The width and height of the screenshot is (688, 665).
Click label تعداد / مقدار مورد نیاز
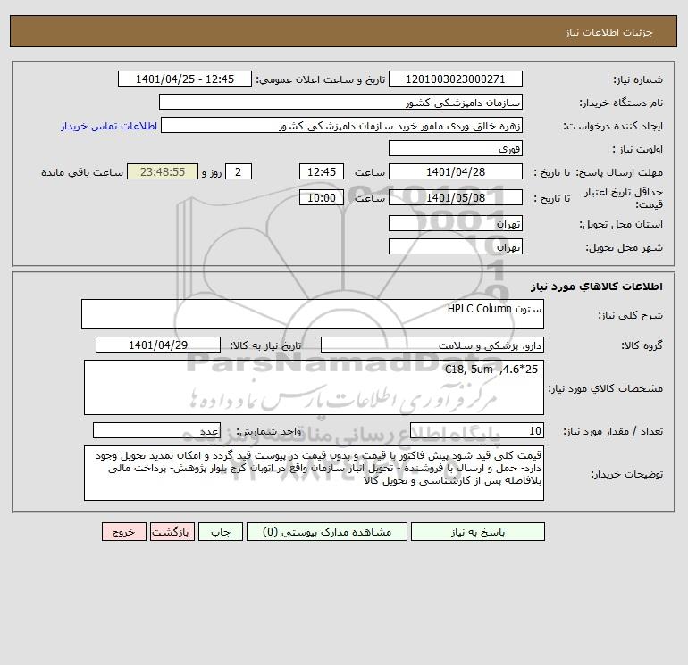click(613, 431)
